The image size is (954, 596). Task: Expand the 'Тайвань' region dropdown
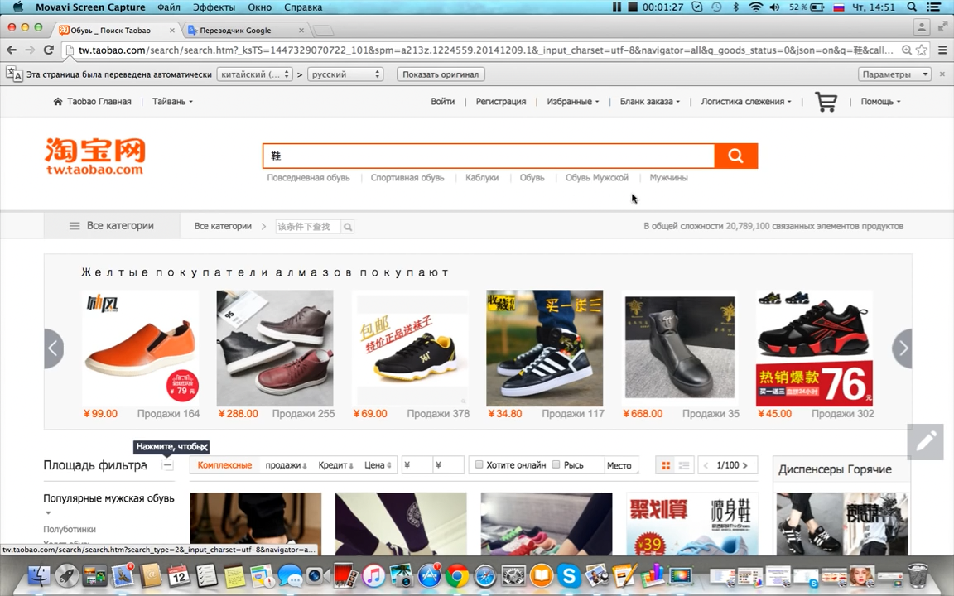[172, 102]
